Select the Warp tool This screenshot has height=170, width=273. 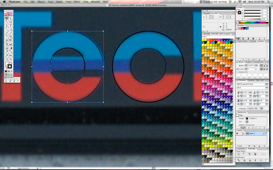click(7, 40)
